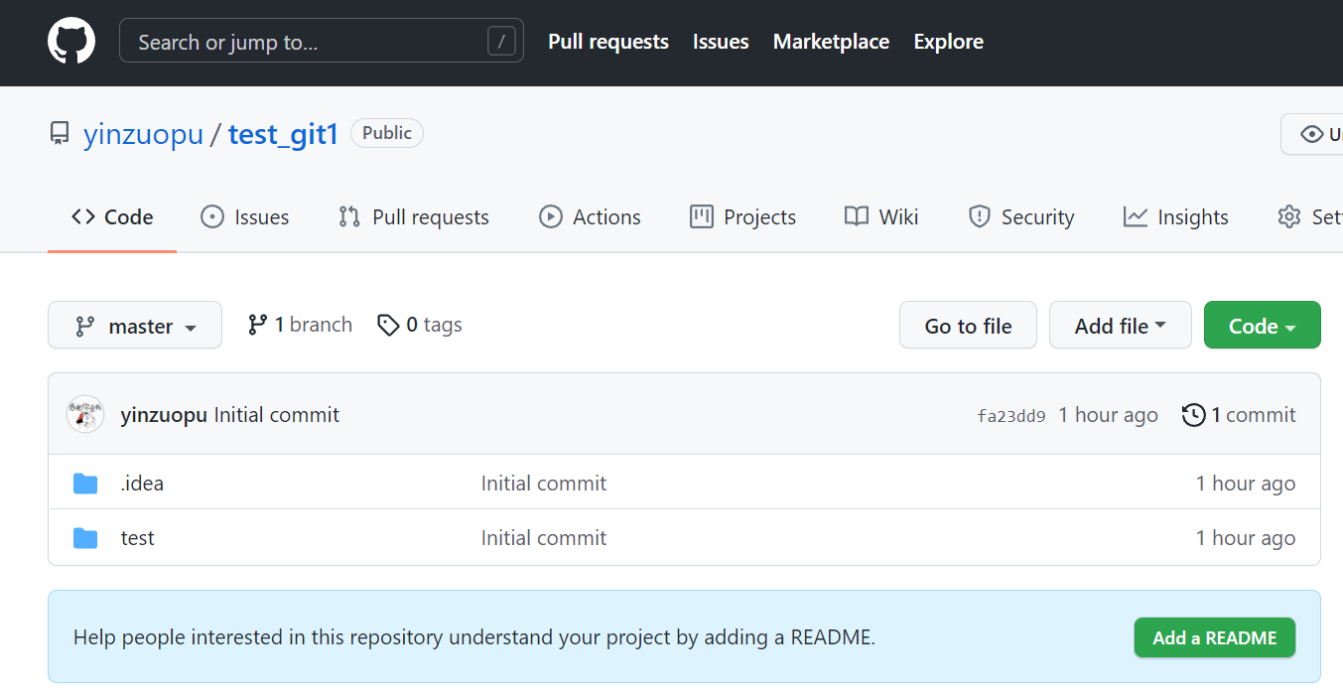This screenshot has height=697, width=1343.
Task: Open the master branch dropdown
Action: tap(135, 326)
